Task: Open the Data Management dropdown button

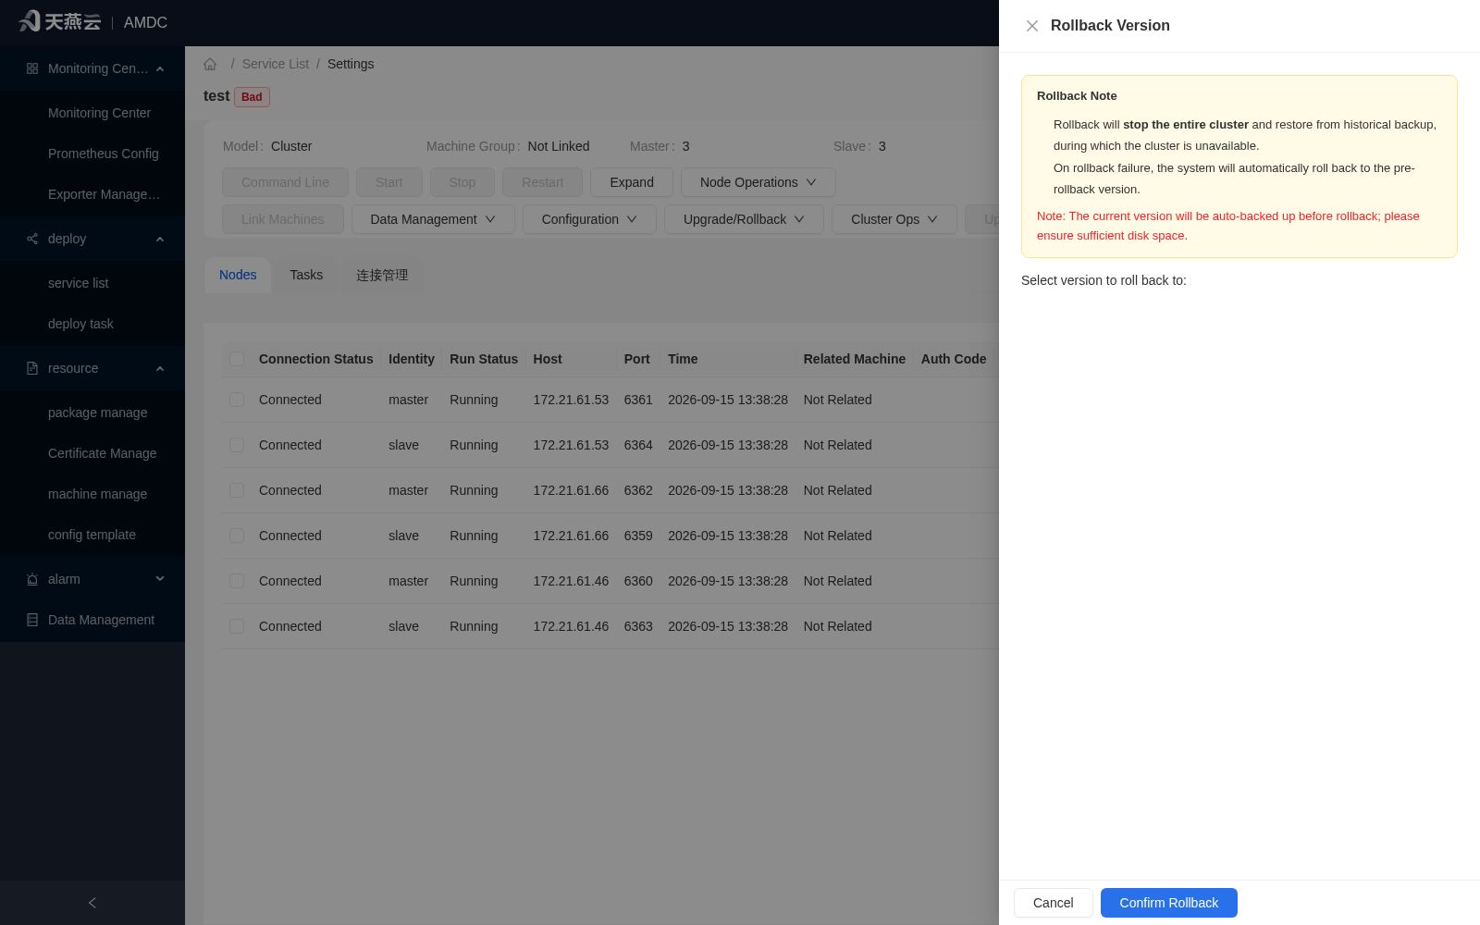Action: [x=433, y=219]
